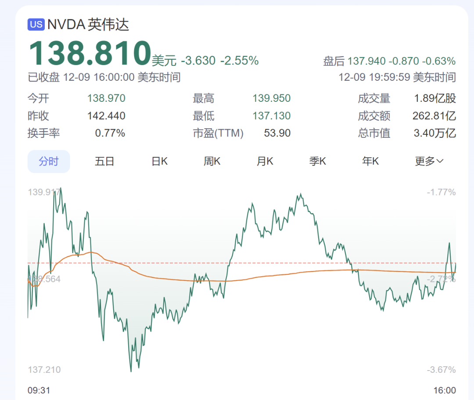Screen dimensions: 474x400
Task: Click the blue US market badge
Action: pos(36,24)
